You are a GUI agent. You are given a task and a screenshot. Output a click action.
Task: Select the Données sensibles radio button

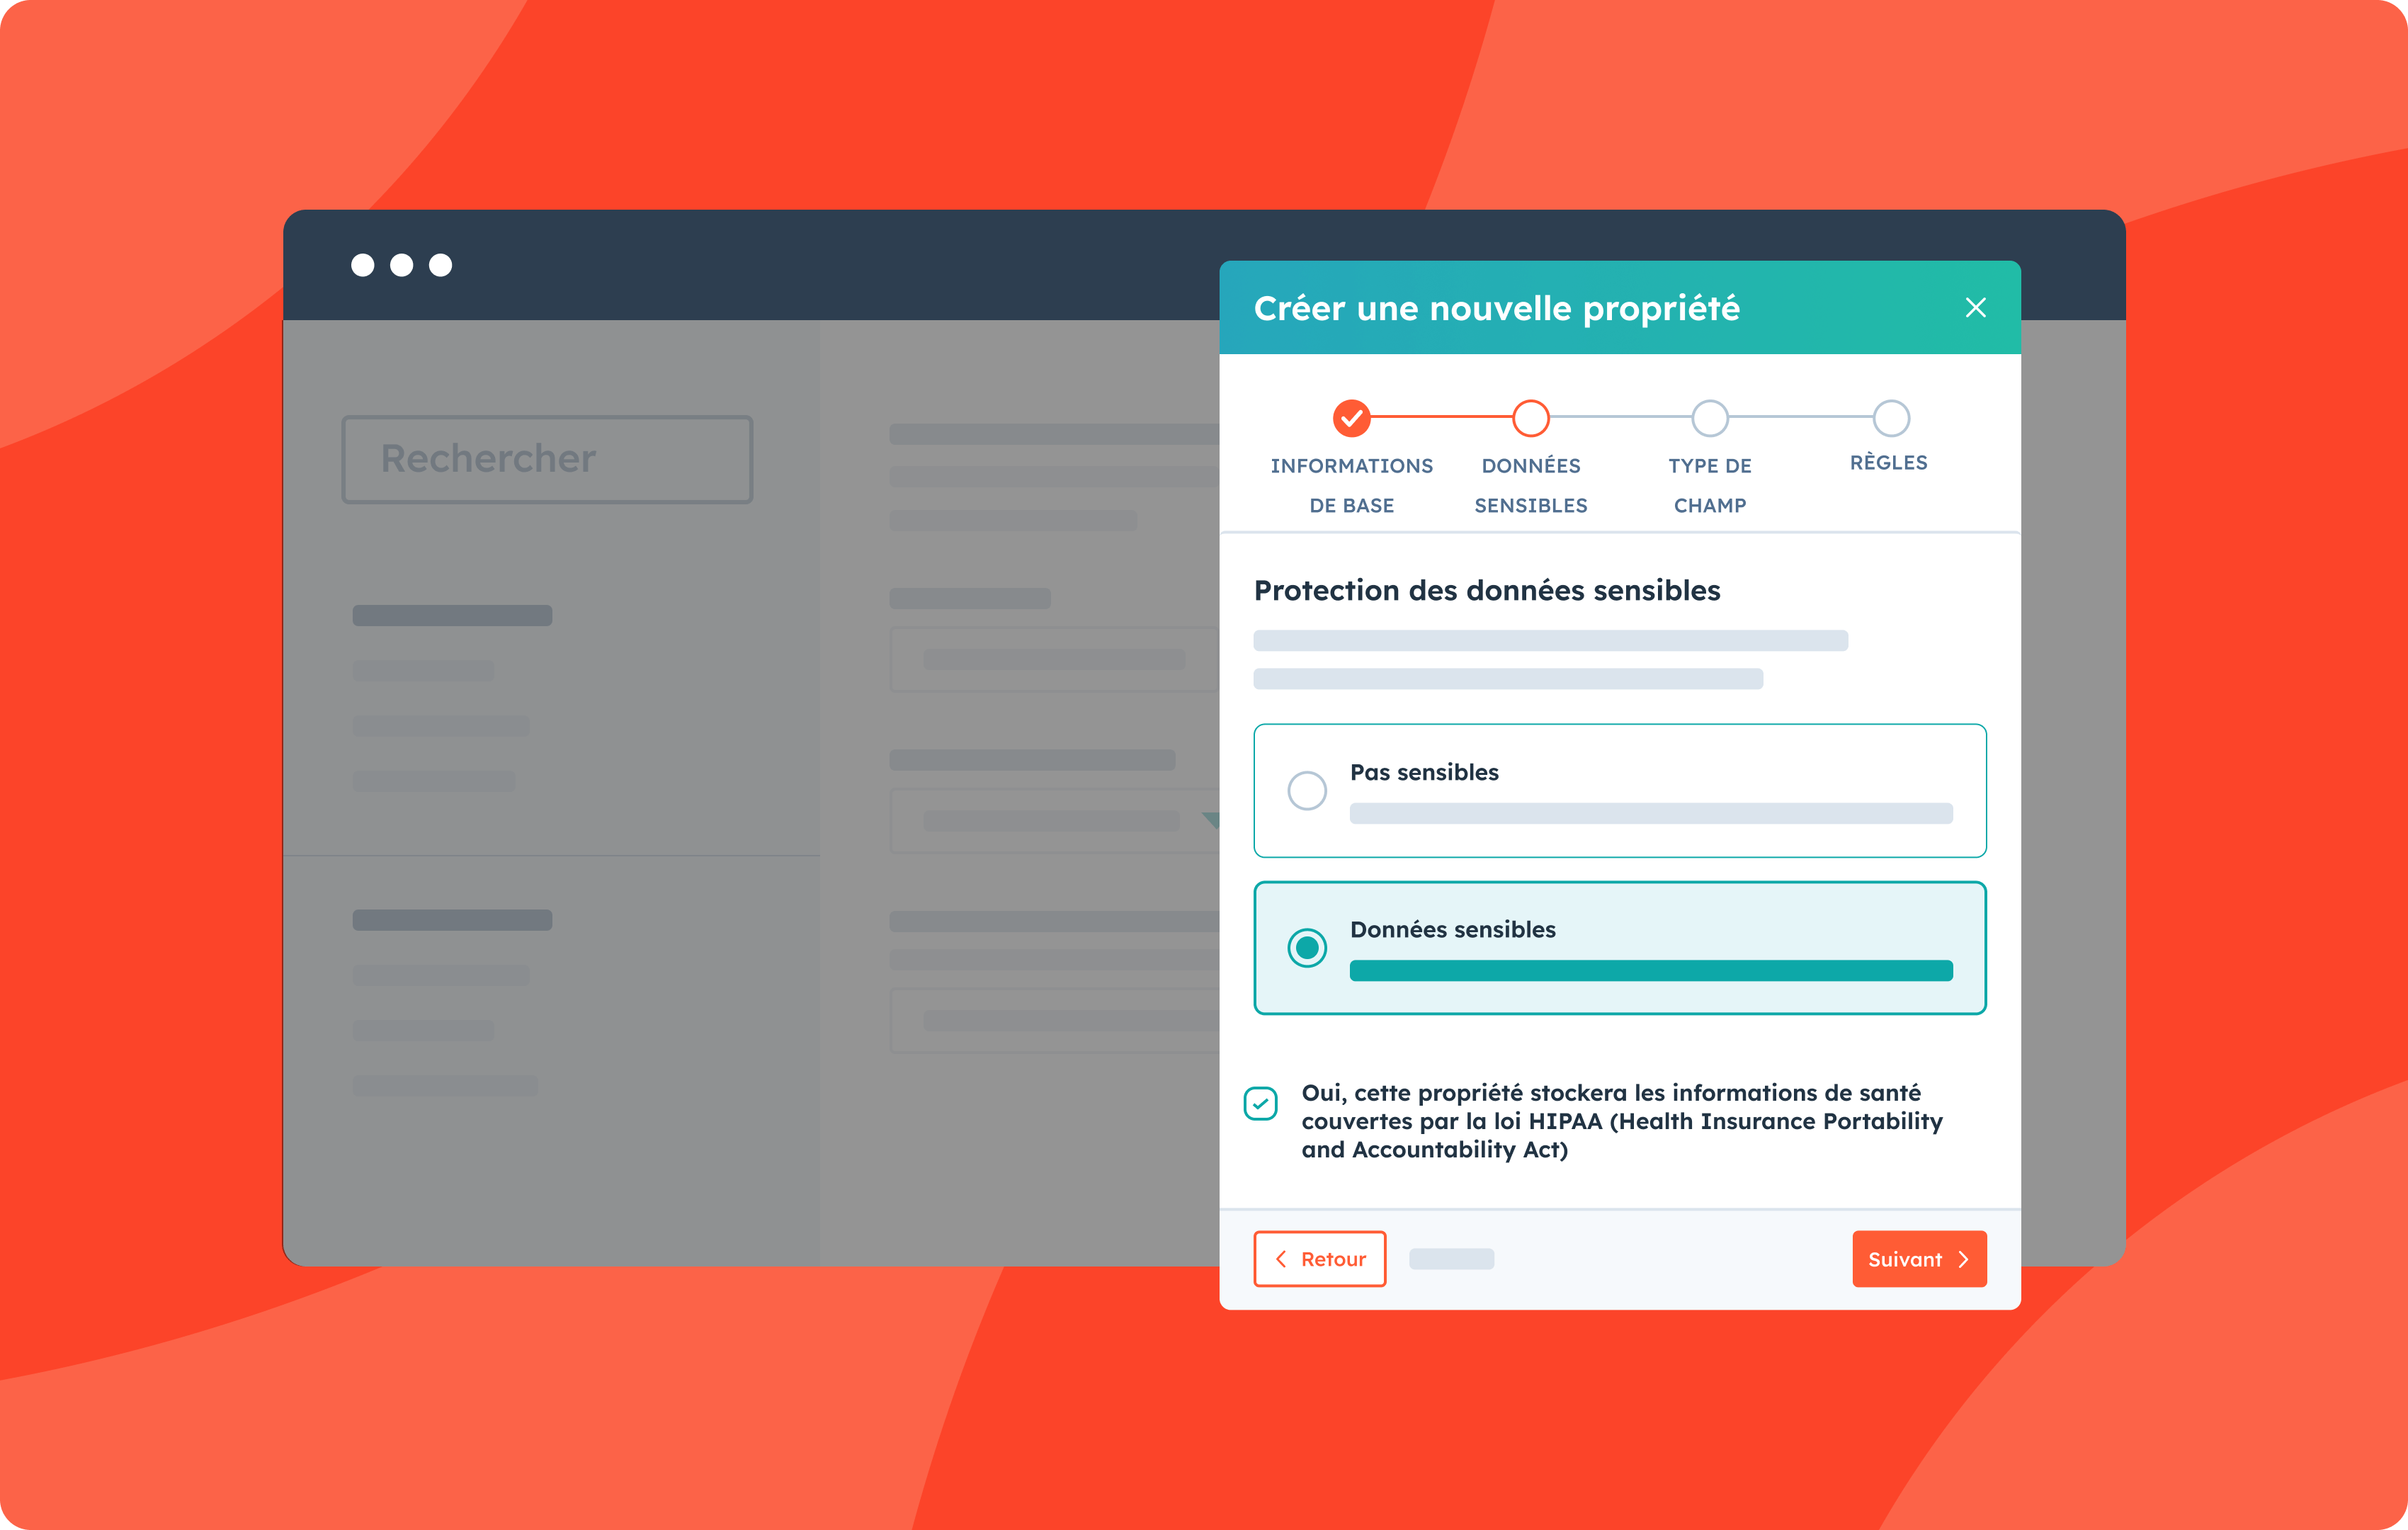coord(1306,948)
